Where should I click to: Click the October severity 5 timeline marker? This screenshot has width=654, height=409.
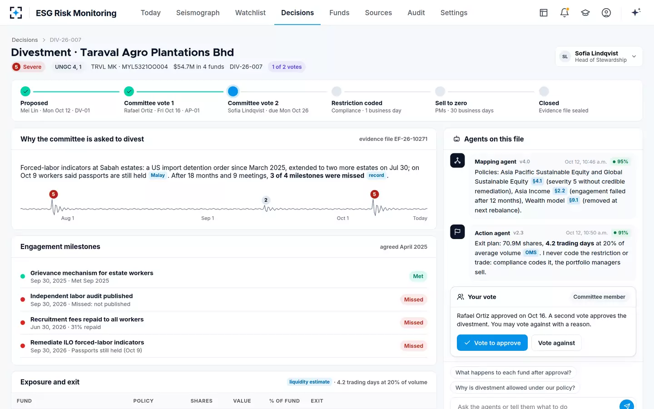(374, 194)
